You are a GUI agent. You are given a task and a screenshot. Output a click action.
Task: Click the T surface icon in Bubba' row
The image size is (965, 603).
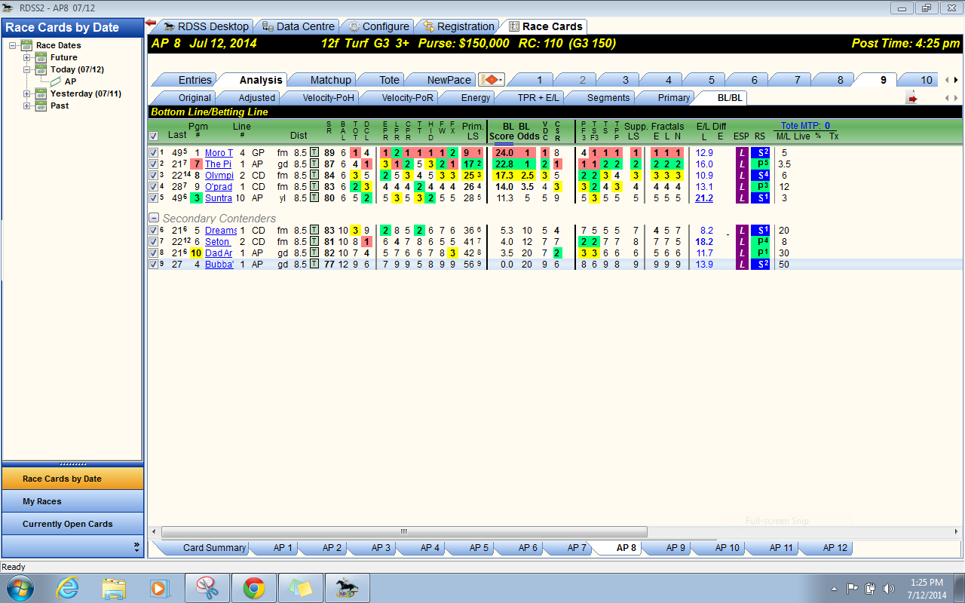(x=314, y=265)
